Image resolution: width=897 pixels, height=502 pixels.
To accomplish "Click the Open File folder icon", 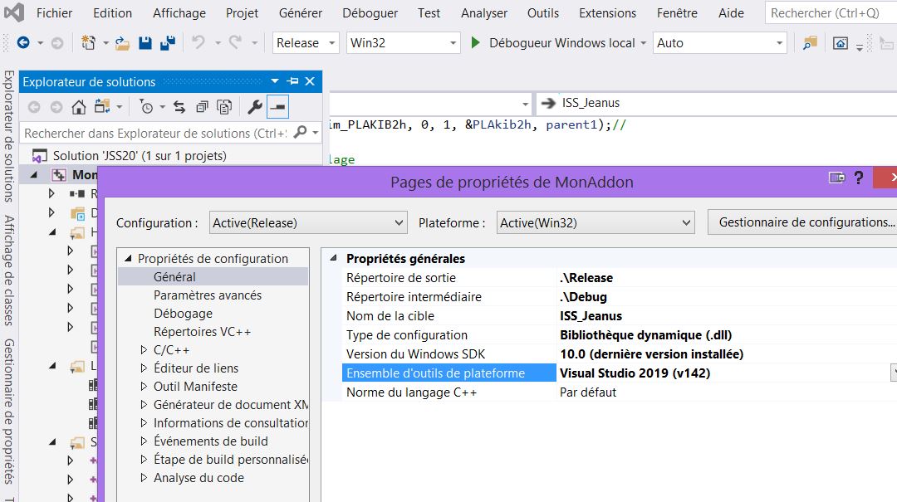I will [x=122, y=43].
